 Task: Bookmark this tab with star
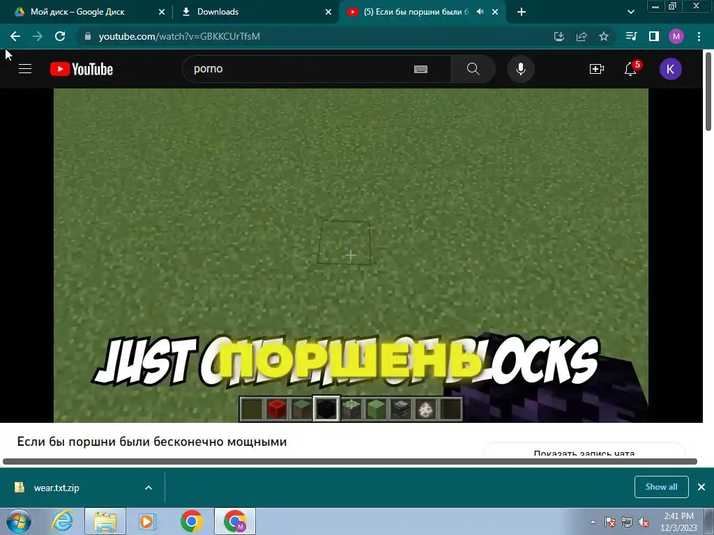tap(604, 36)
